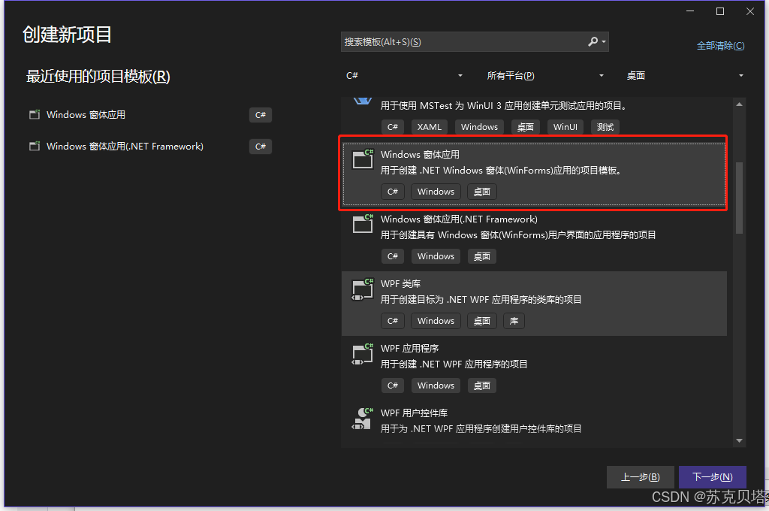Click Windows tag under .NET Framework template
The image size is (769, 511).
[436, 256]
